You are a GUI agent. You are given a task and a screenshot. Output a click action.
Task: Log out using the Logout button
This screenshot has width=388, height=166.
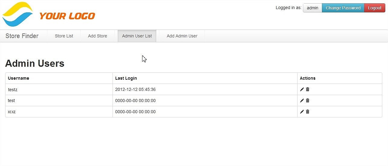375,8
